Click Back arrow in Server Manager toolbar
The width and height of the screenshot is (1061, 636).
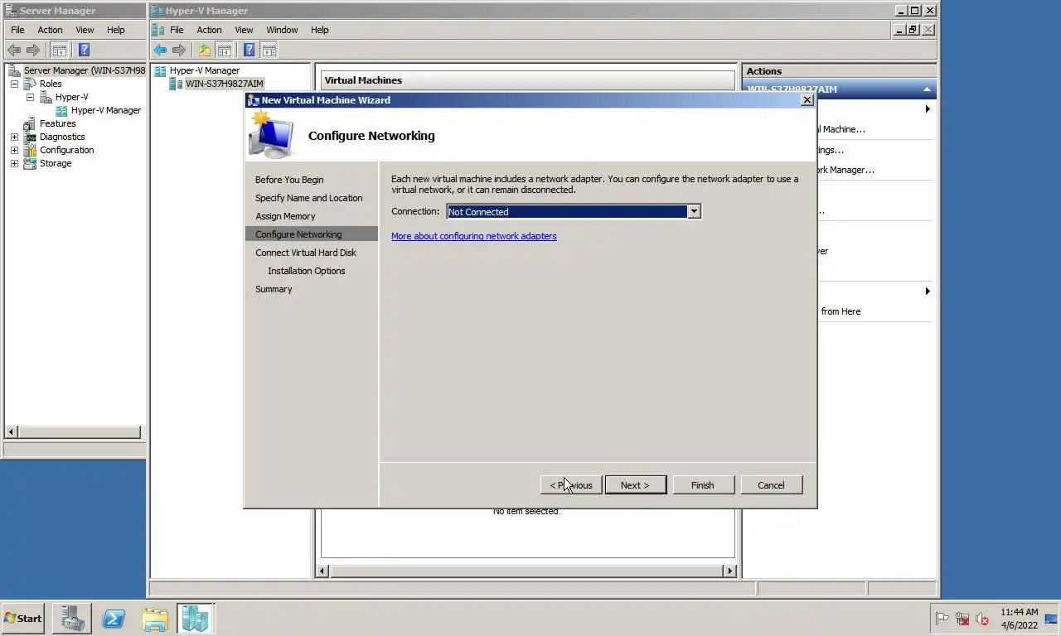click(14, 50)
